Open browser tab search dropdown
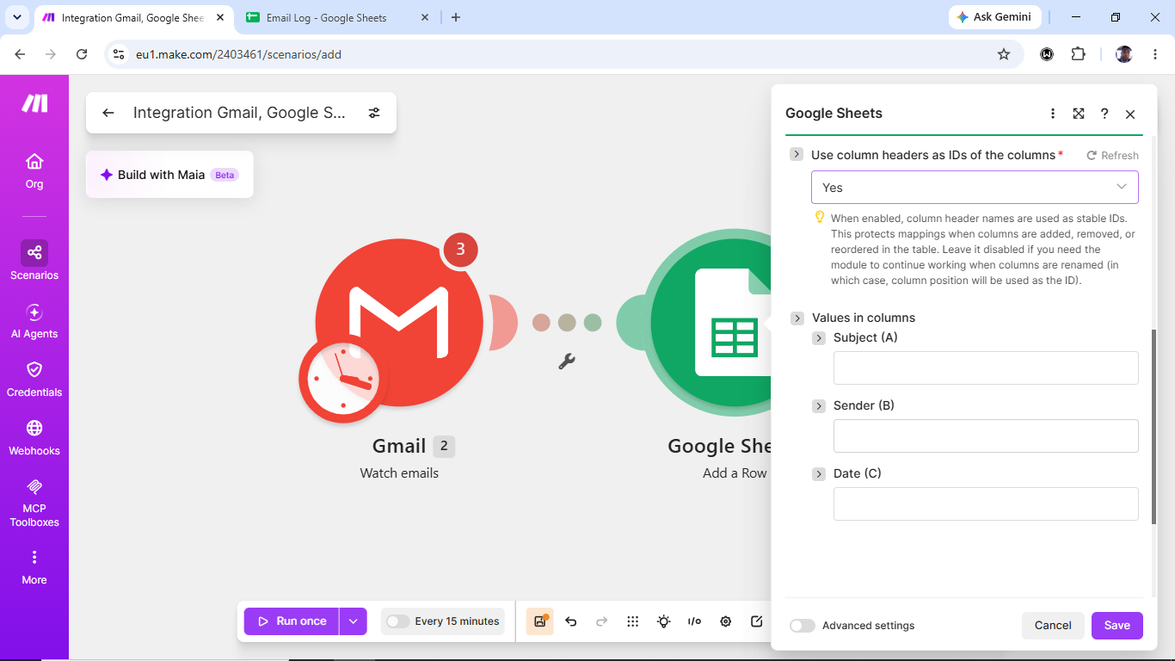 point(16,17)
